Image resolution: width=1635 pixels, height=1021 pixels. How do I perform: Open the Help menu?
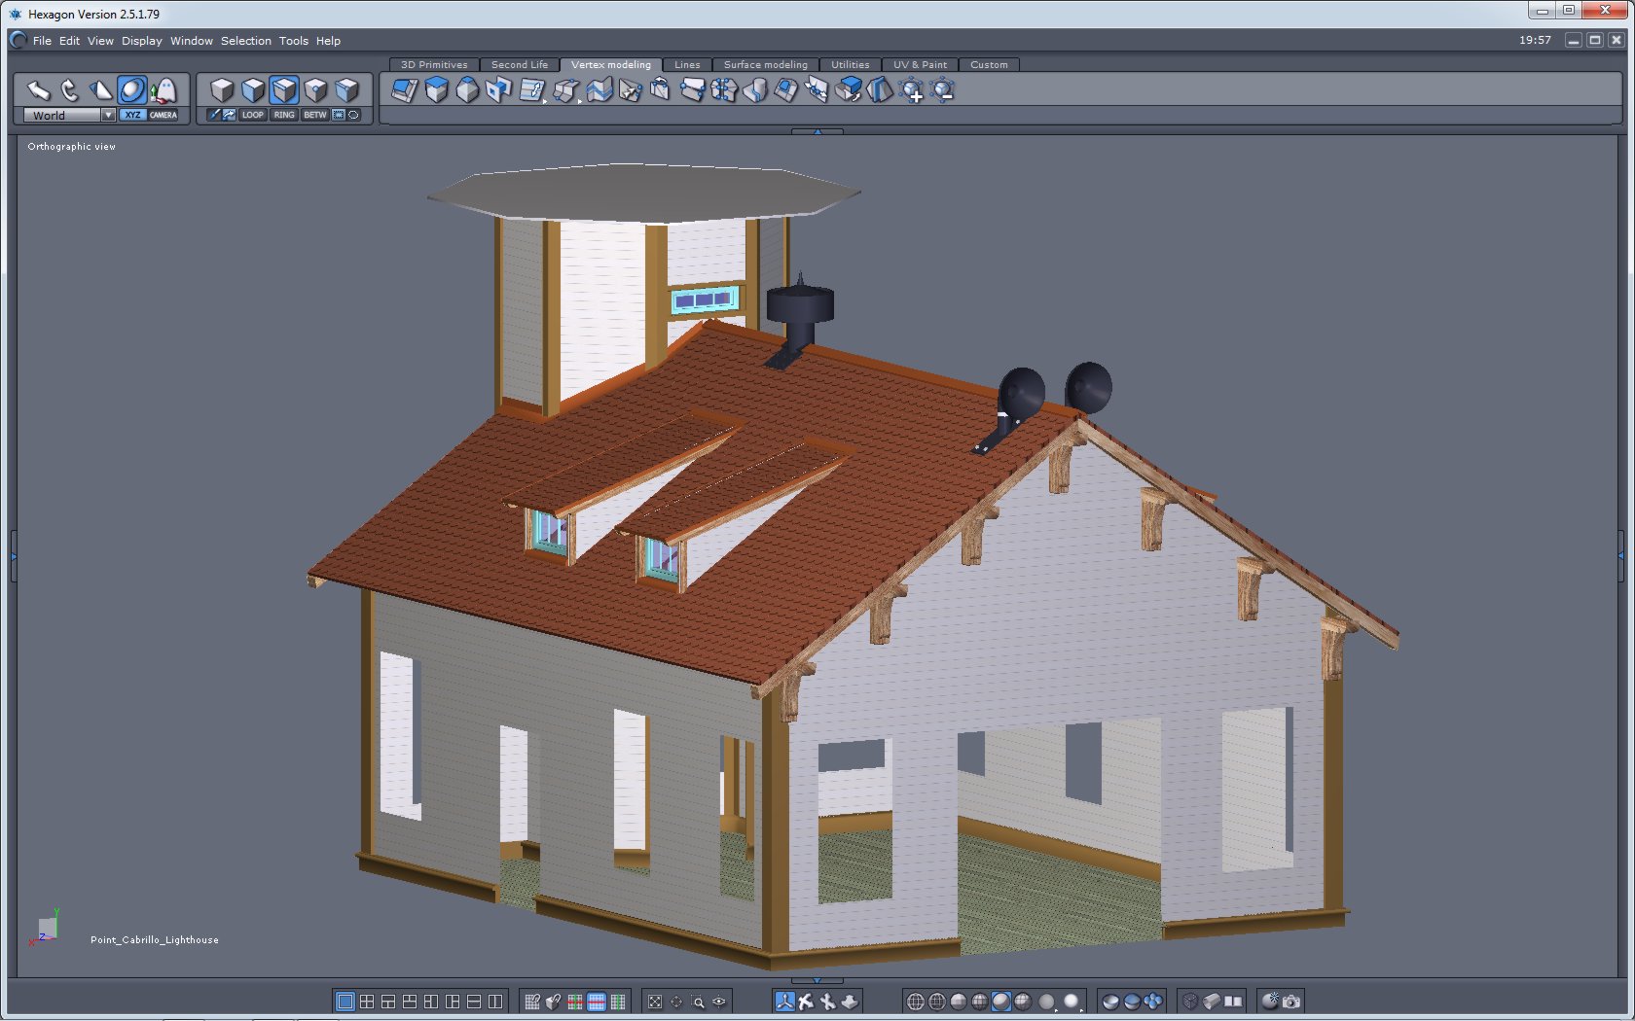pos(329,41)
